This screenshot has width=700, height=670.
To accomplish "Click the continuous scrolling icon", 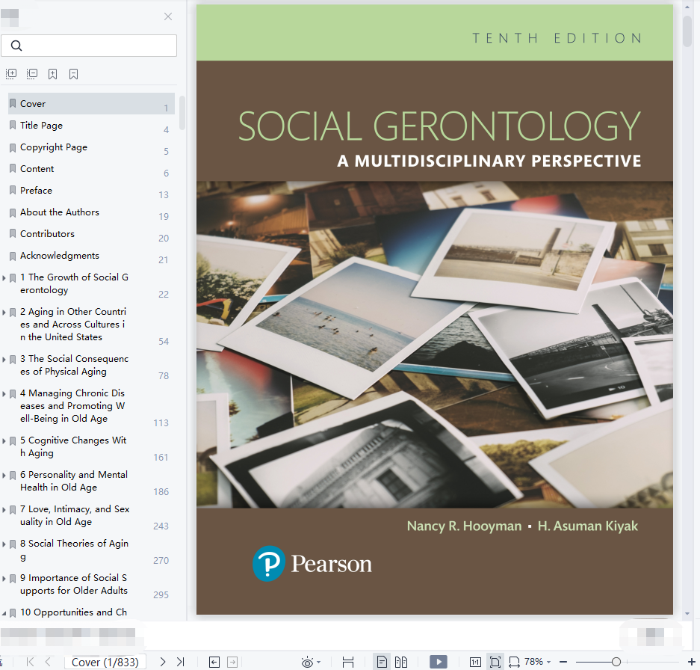I will point(348,662).
